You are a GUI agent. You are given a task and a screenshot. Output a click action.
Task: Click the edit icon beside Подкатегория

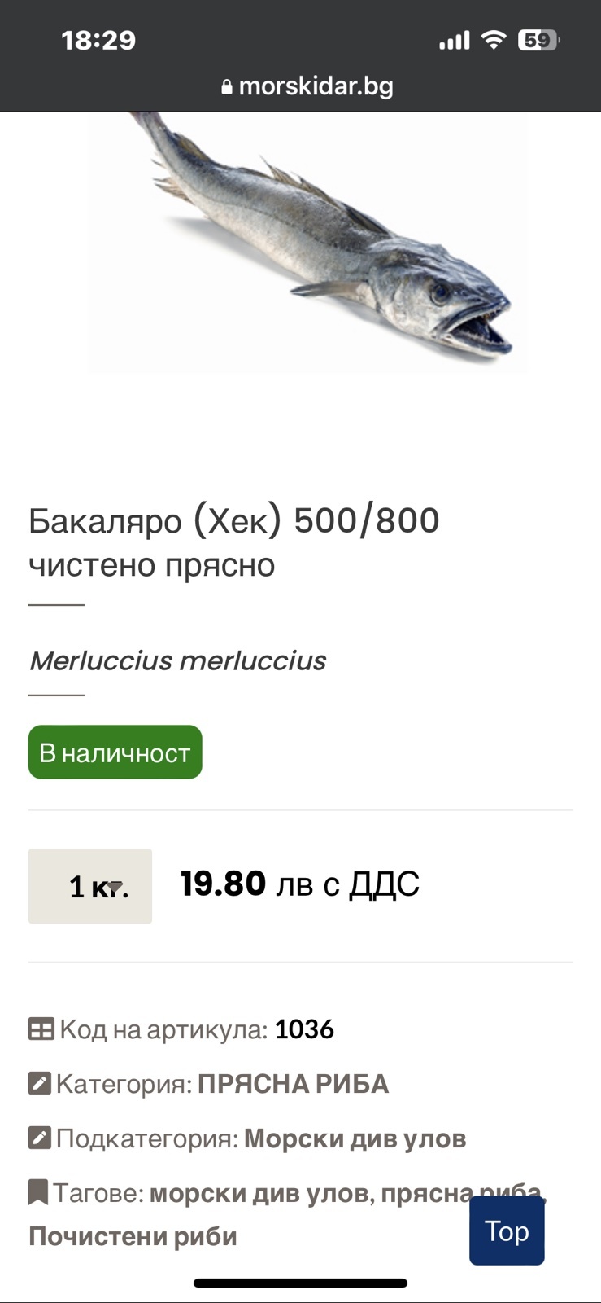39,1138
